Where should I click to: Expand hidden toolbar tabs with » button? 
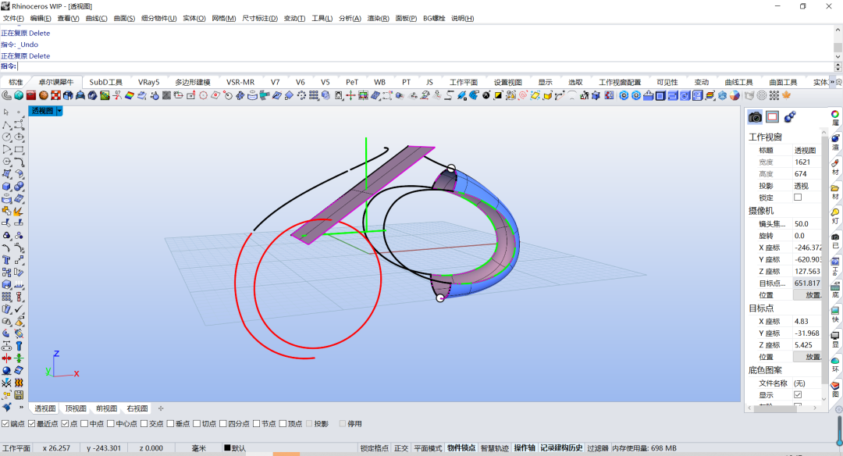[832, 82]
